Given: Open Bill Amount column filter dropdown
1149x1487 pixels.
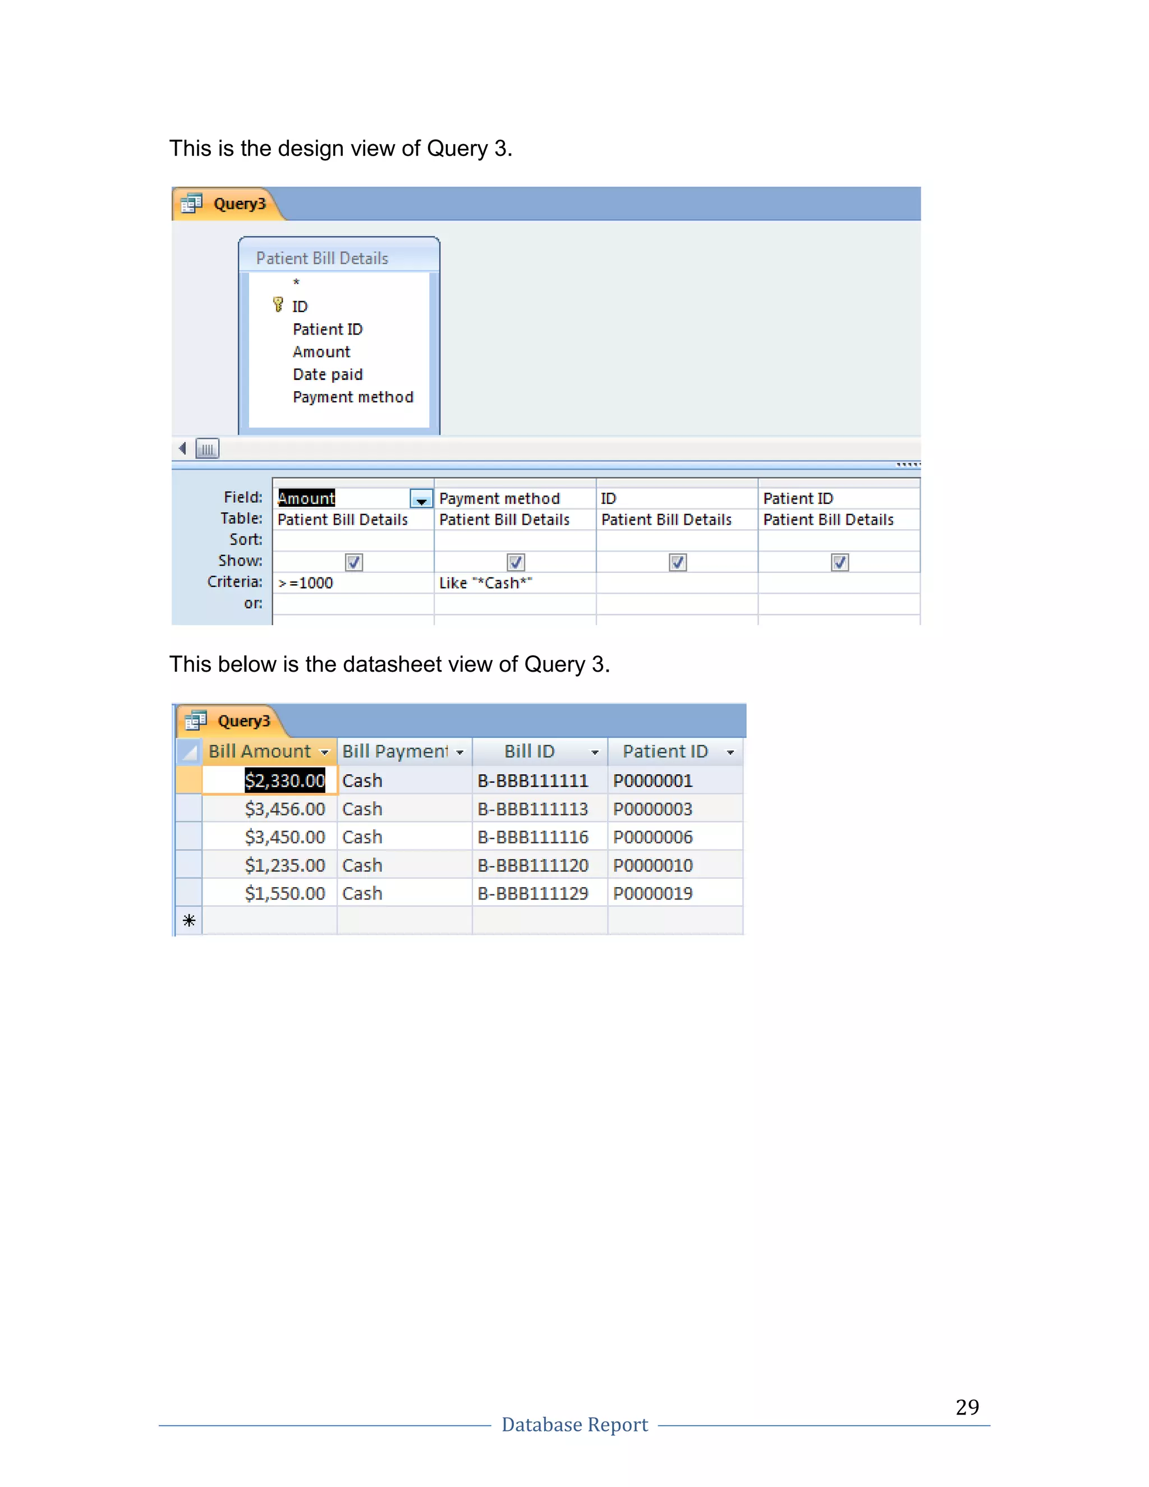Looking at the screenshot, I should [x=325, y=752].
